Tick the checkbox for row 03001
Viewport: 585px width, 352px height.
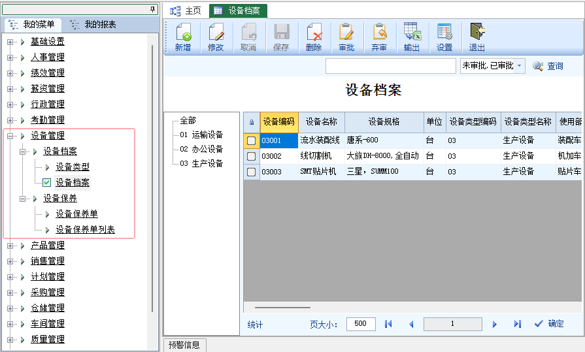click(252, 140)
